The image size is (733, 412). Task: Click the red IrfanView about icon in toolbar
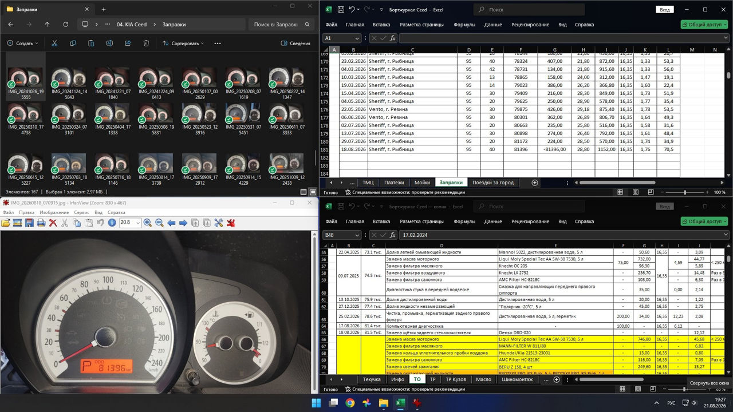pyautogui.click(x=231, y=223)
